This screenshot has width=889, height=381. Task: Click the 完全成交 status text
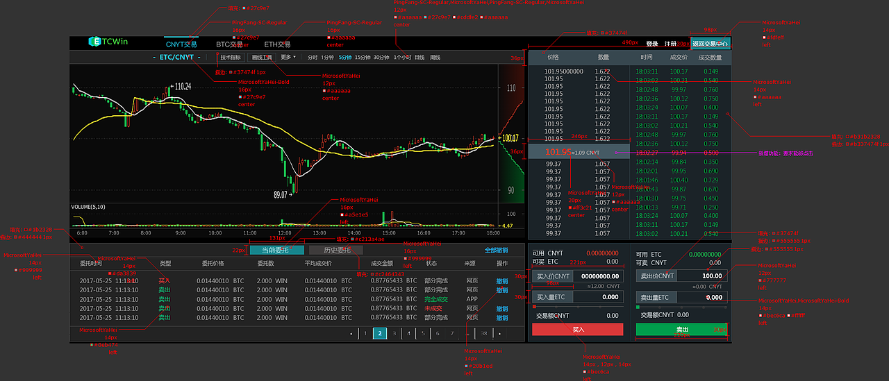[x=436, y=299]
